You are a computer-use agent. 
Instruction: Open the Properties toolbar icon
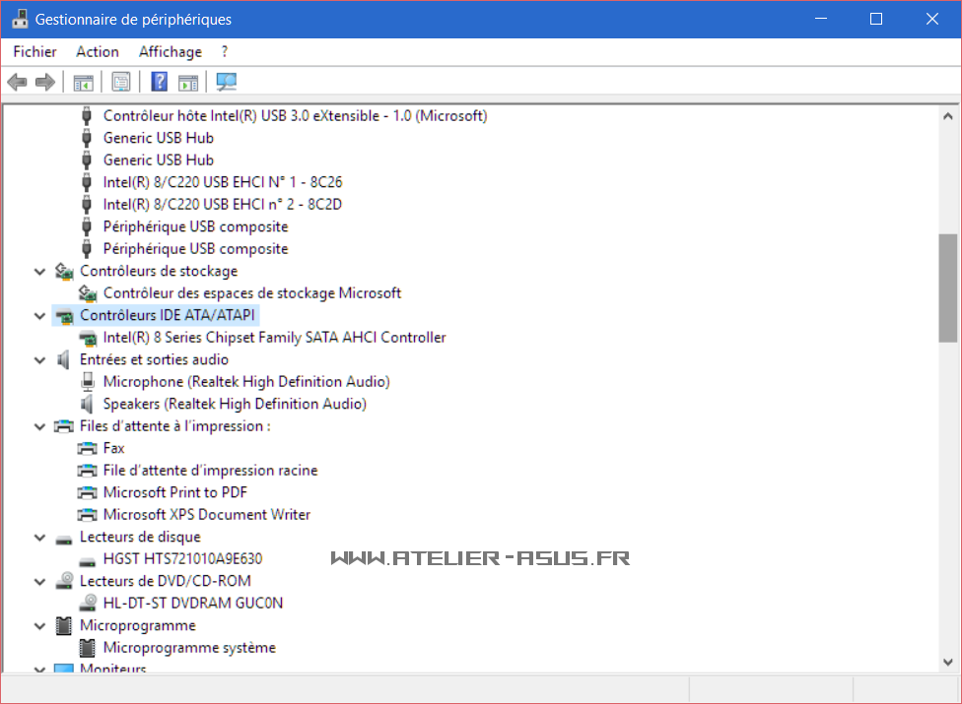coord(121,82)
